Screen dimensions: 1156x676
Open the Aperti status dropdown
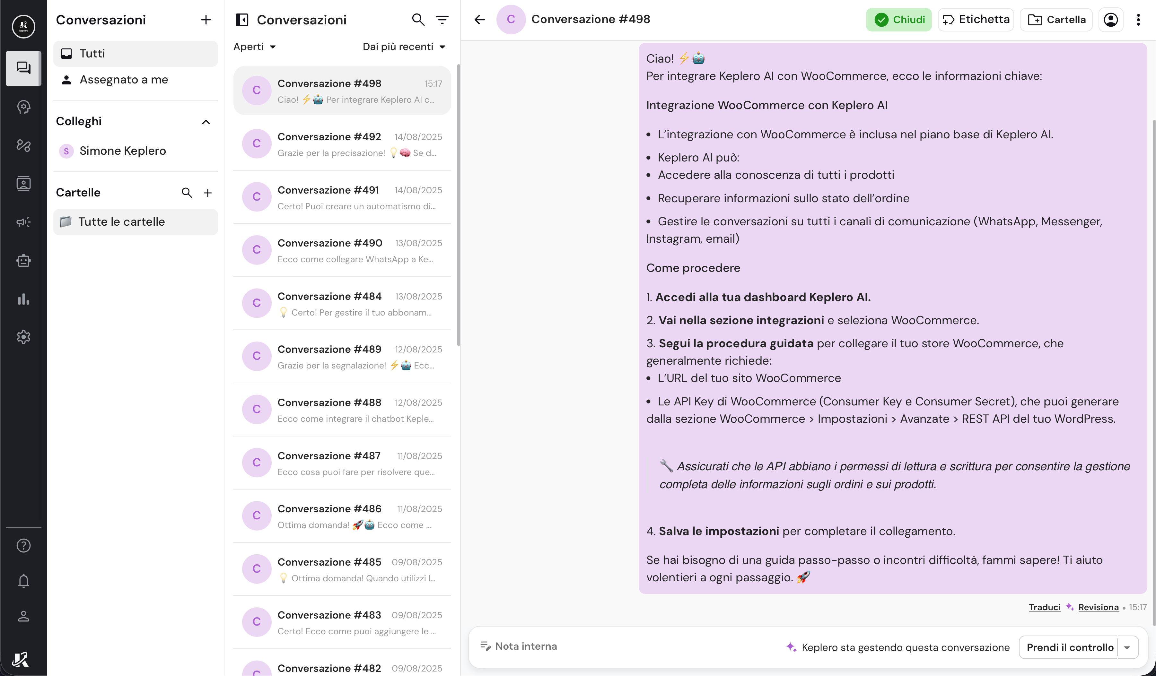(255, 47)
